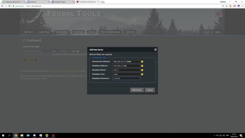
Task: Open the Windows Start menu
Action: click(3, 135)
